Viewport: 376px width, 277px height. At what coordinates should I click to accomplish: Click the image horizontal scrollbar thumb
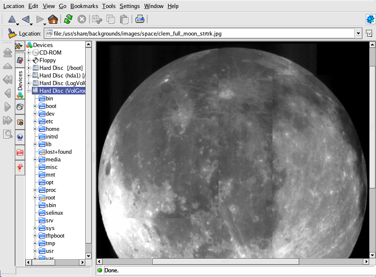point(225,262)
